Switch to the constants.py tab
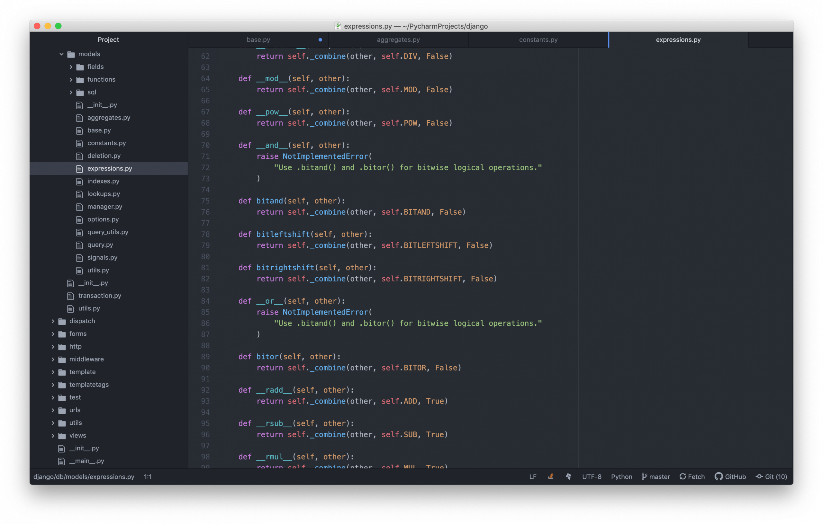The height and width of the screenshot is (524, 823). point(538,40)
